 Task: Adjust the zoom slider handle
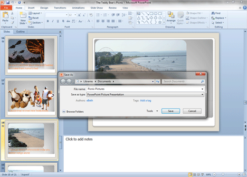pos(223,175)
